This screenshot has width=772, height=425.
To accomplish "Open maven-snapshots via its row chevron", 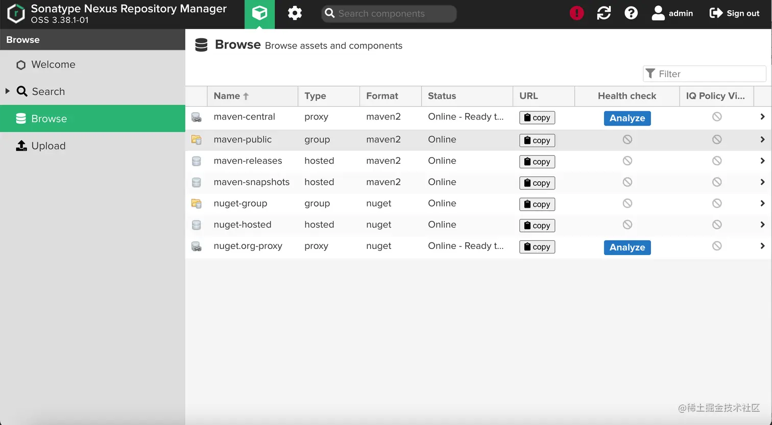I will point(762,182).
